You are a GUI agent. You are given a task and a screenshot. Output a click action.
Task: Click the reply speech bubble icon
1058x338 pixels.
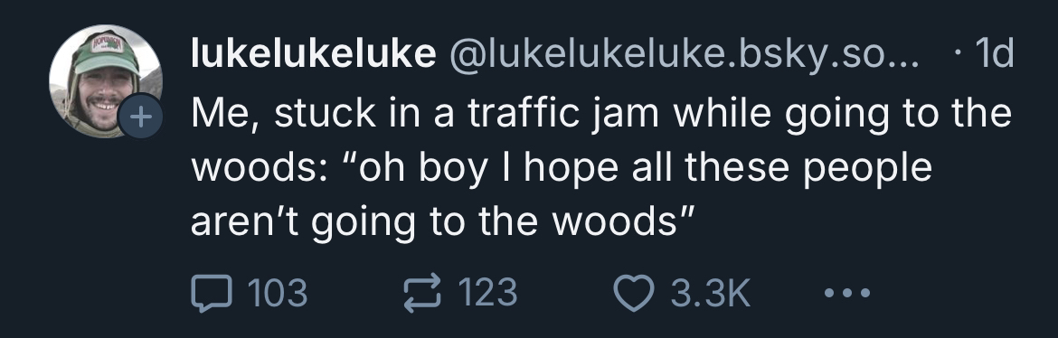coord(212,294)
